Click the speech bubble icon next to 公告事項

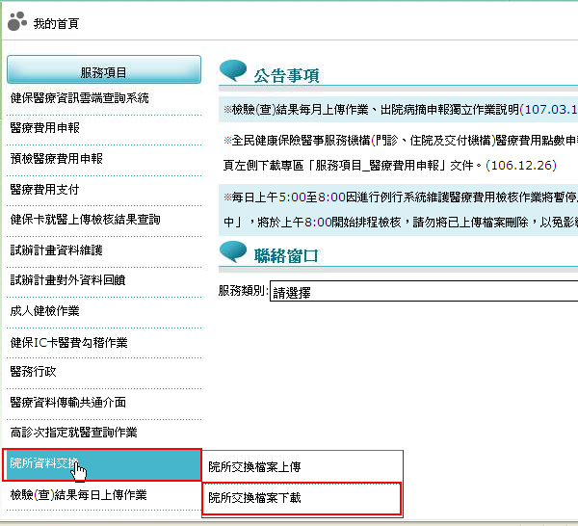[x=233, y=72]
